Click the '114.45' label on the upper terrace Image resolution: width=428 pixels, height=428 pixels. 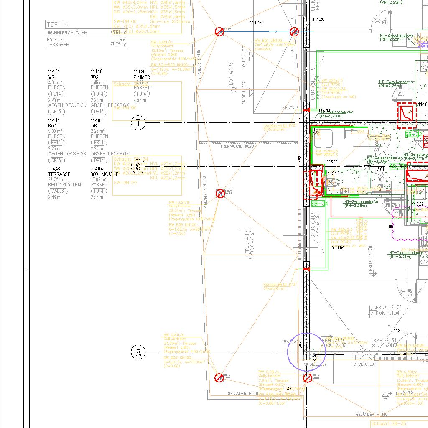pos(255,23)
